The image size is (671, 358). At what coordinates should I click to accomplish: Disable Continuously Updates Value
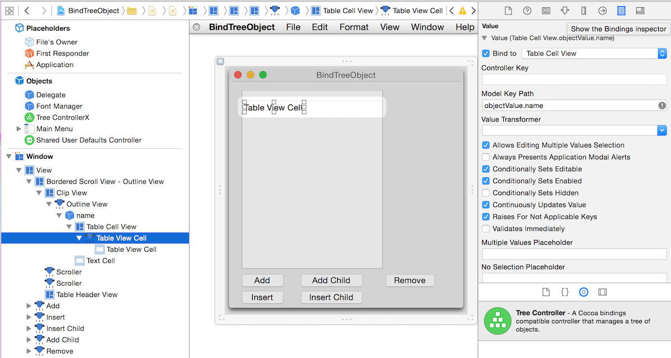tap(486, 205)
